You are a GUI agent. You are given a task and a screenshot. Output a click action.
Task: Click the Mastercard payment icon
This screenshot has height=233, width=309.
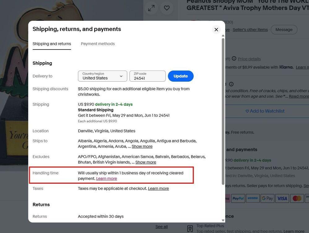click(297, 198)
